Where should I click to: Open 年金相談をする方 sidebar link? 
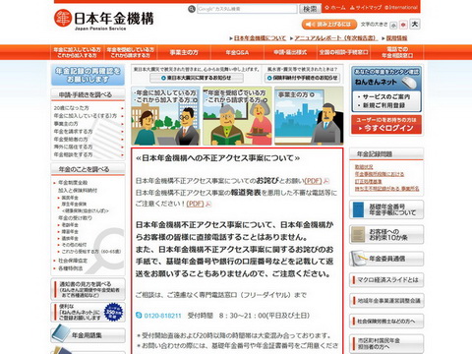(73, 154)
